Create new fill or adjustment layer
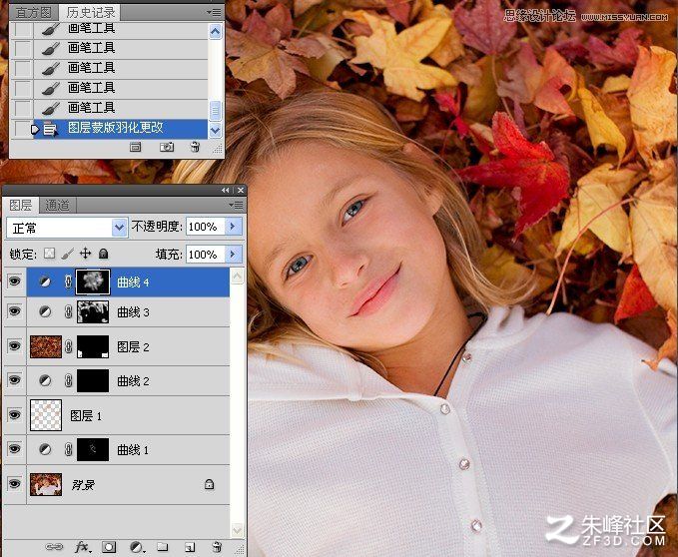 (x=137, y=547)
